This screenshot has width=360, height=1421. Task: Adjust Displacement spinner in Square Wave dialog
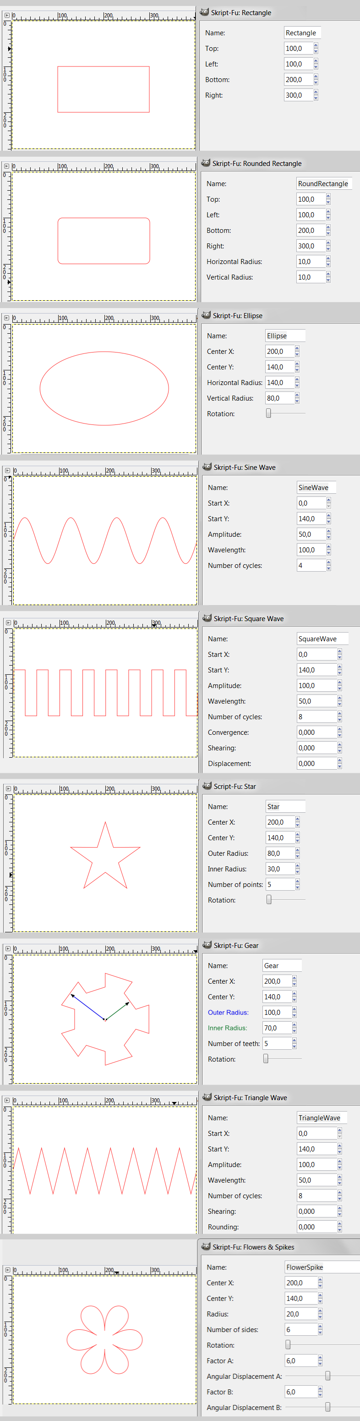point(339,763)
